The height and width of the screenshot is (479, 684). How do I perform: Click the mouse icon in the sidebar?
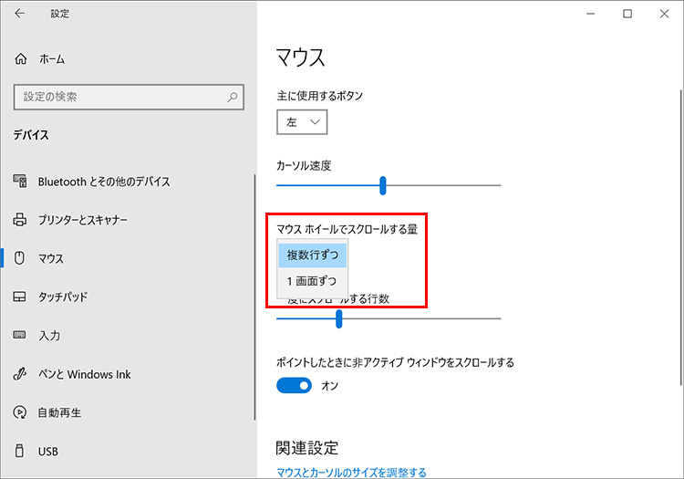(21, 258)
